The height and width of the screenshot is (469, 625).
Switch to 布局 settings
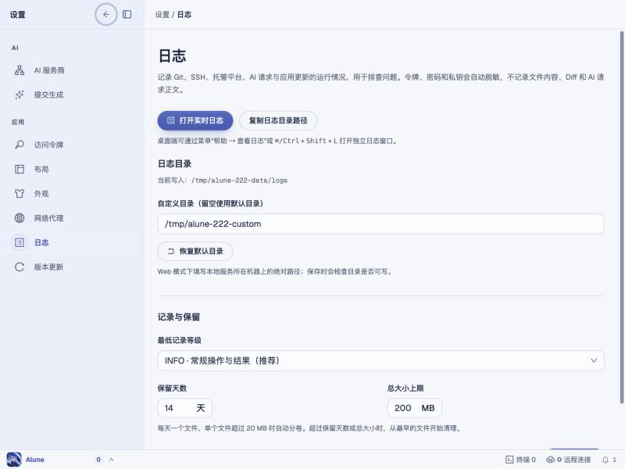click(72, 169)
